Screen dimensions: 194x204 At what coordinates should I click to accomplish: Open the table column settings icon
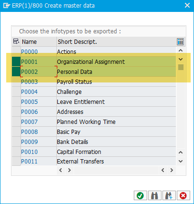[x=180, y=42]
